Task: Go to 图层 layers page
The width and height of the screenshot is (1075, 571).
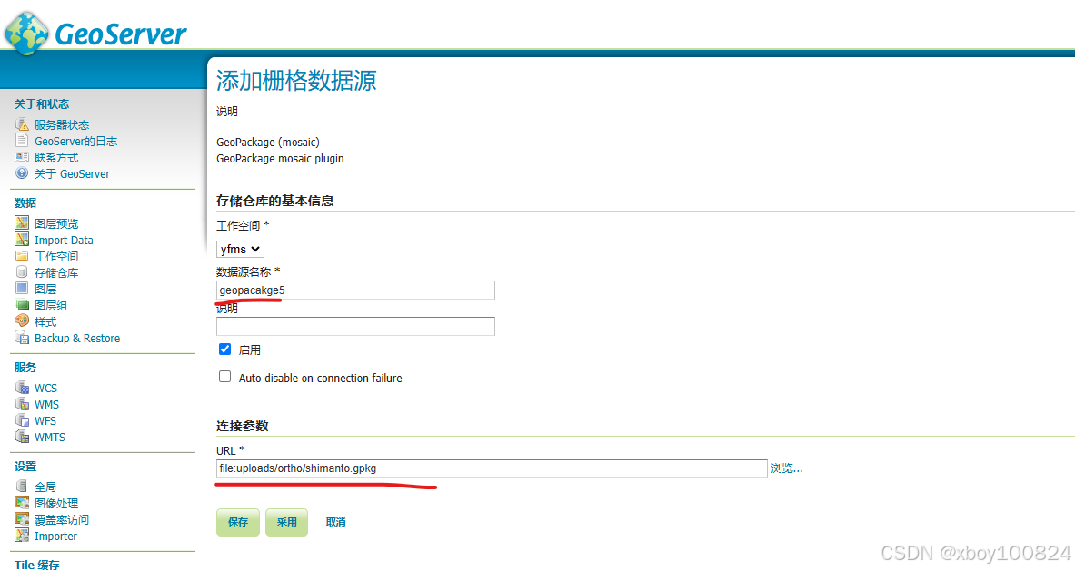Action: pos(45,289)
